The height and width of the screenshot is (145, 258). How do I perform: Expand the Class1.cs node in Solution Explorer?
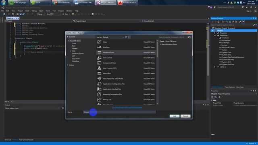(x=215, y=67)
